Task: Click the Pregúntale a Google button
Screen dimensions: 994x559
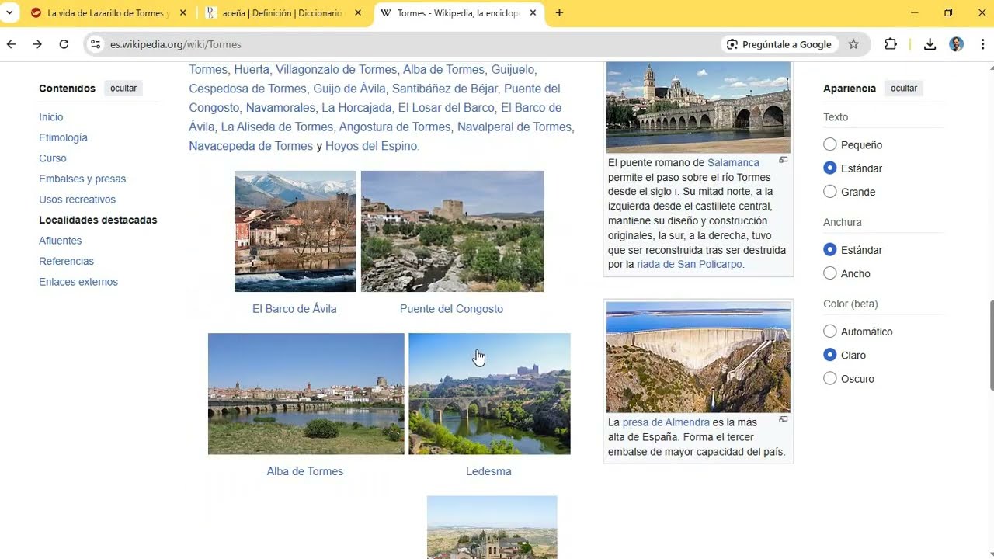Action: (x=780, y=44)
